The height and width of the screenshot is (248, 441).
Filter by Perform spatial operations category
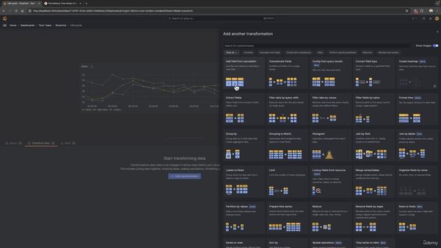[x=342, y=52]
